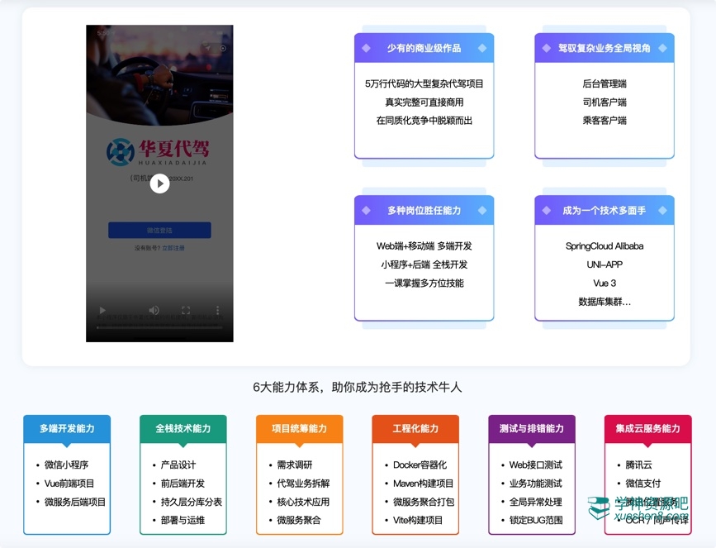Click the 立即注册 link
This screenshot has width=716, height=548.
point(173,248)
